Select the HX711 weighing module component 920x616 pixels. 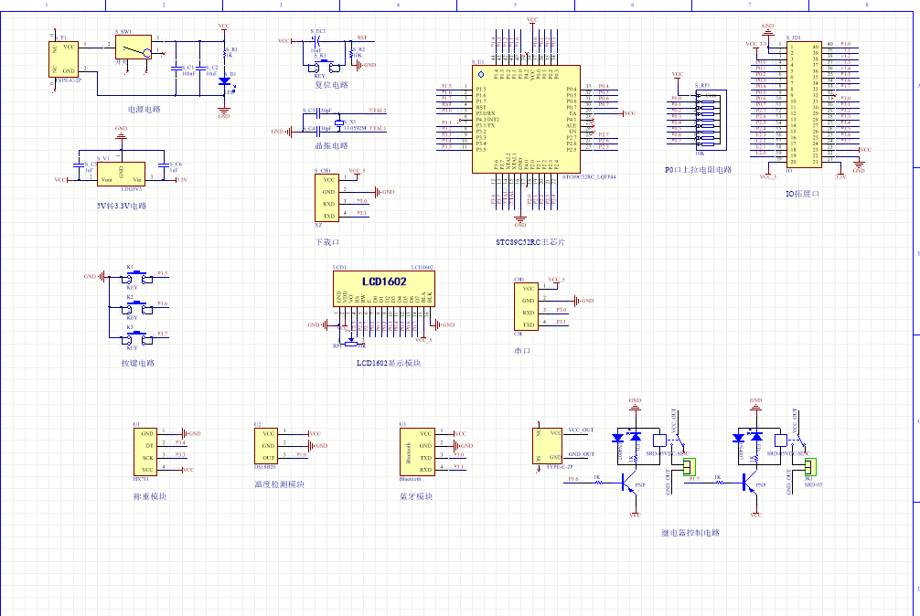[x=145, y=451]
